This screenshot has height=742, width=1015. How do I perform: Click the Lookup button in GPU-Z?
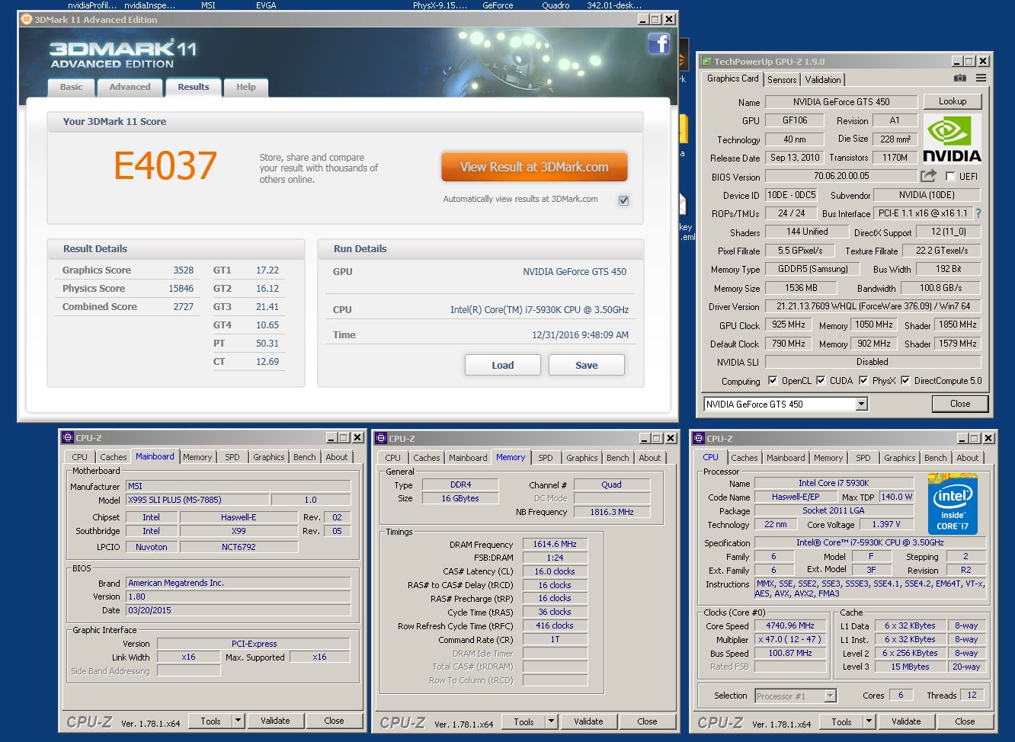tap(953, 101)
